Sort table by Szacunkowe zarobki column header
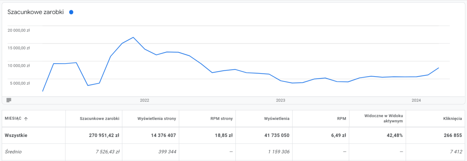467x161 pixels. coord(99,119)
